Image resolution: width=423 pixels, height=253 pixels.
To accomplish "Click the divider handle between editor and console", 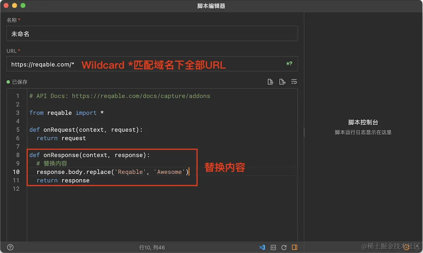I will tap(304, 132).
